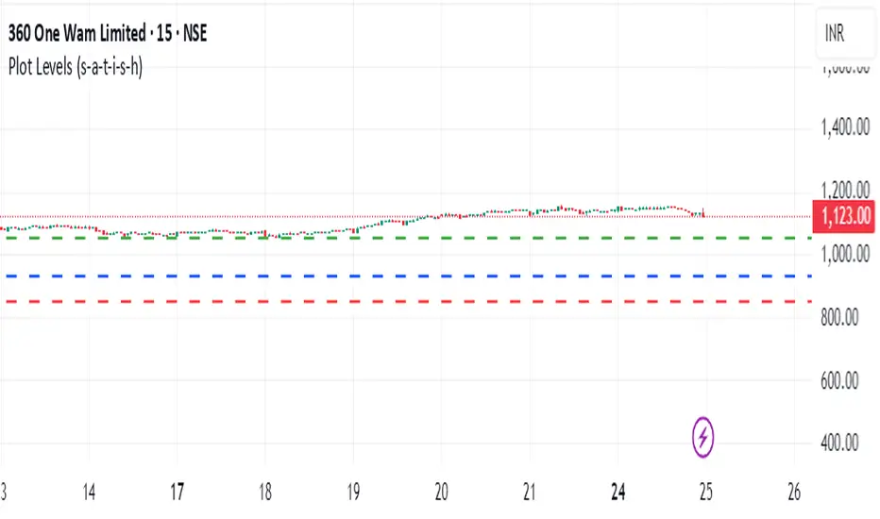Click date 14 on the time axis
The width and height of the screenshot is (880, 519).
click(90, 491)
